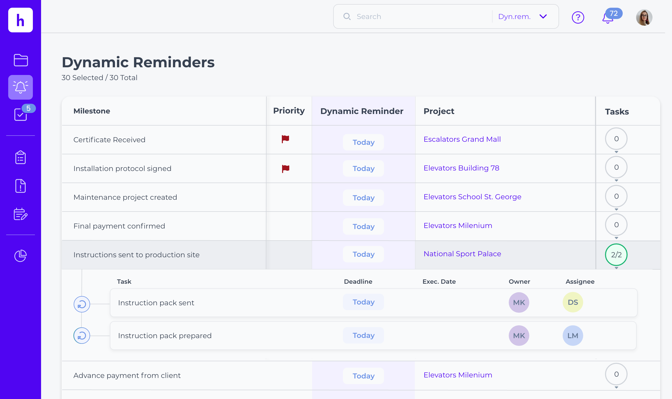Screen dimensions: 672x399
Task: Open notifications bell with 72 badge
Action: pyautogui.click(x=608, y=18)
